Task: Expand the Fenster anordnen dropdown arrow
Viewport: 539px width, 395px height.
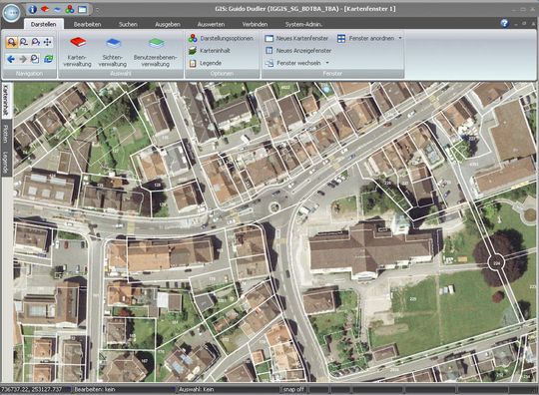Action: point(400,38)
